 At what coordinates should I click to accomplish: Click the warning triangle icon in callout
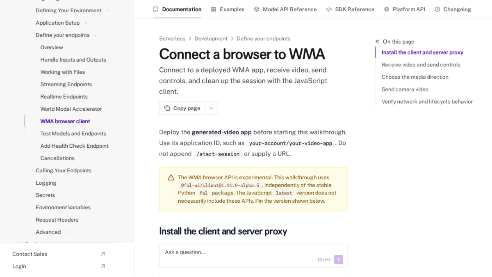coord(171,178)
